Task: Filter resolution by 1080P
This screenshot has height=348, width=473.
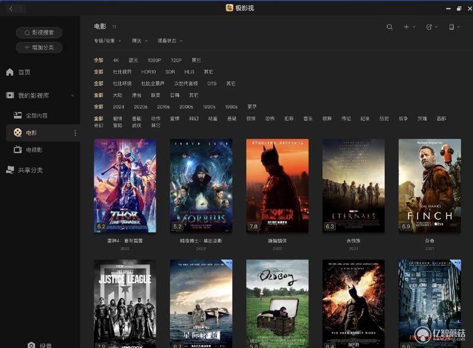Action: tap(154, 60)
